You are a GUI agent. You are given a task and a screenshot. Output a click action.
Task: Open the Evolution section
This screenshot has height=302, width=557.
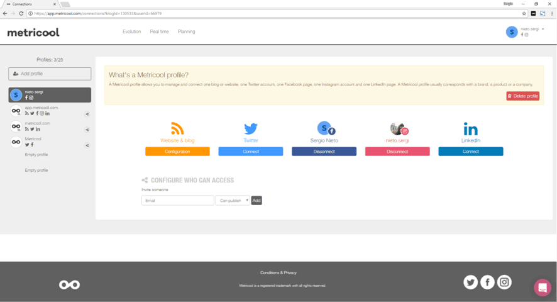click(132, 31)
